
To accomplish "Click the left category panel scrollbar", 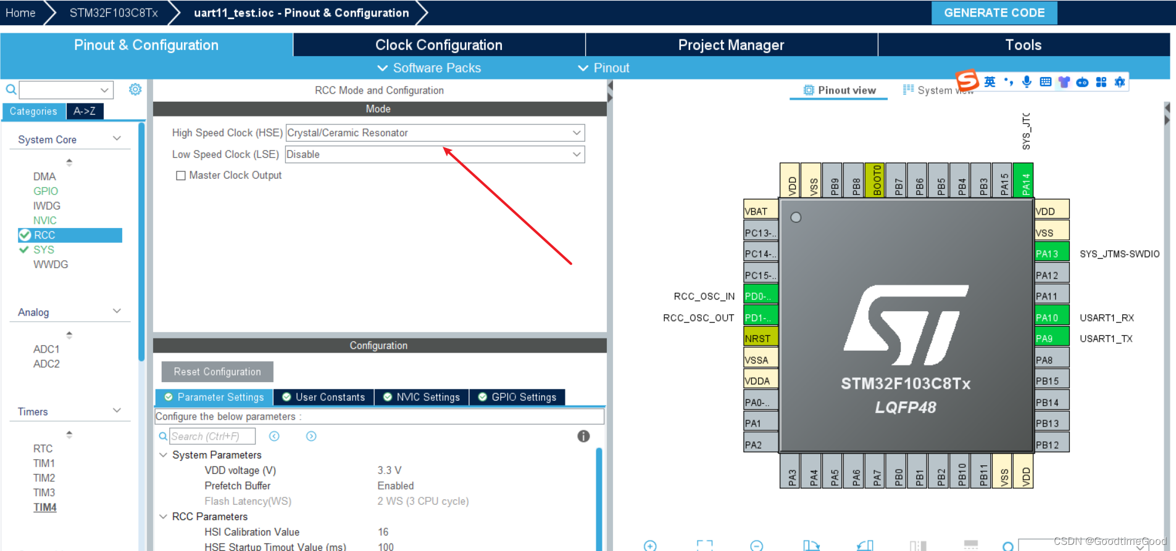I will (x=141, y=240).
